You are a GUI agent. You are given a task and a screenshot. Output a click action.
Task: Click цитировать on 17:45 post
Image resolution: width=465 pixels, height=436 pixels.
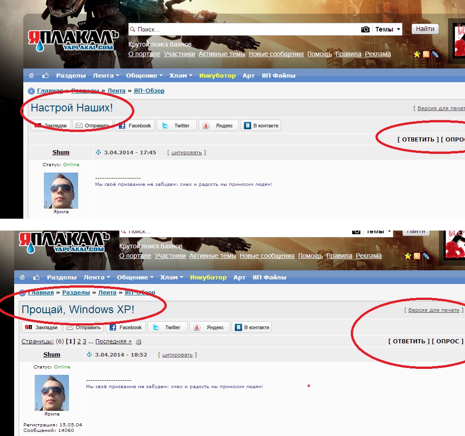186,152
